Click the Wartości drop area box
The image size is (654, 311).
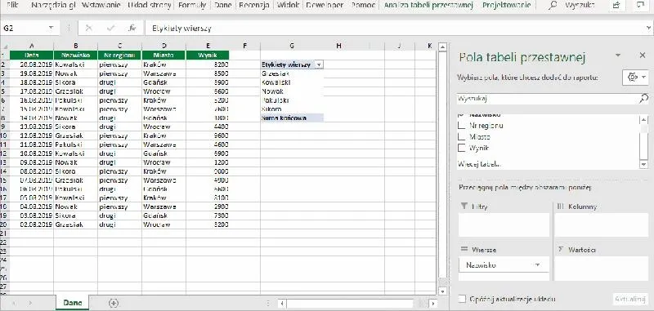tap(601, 268)
